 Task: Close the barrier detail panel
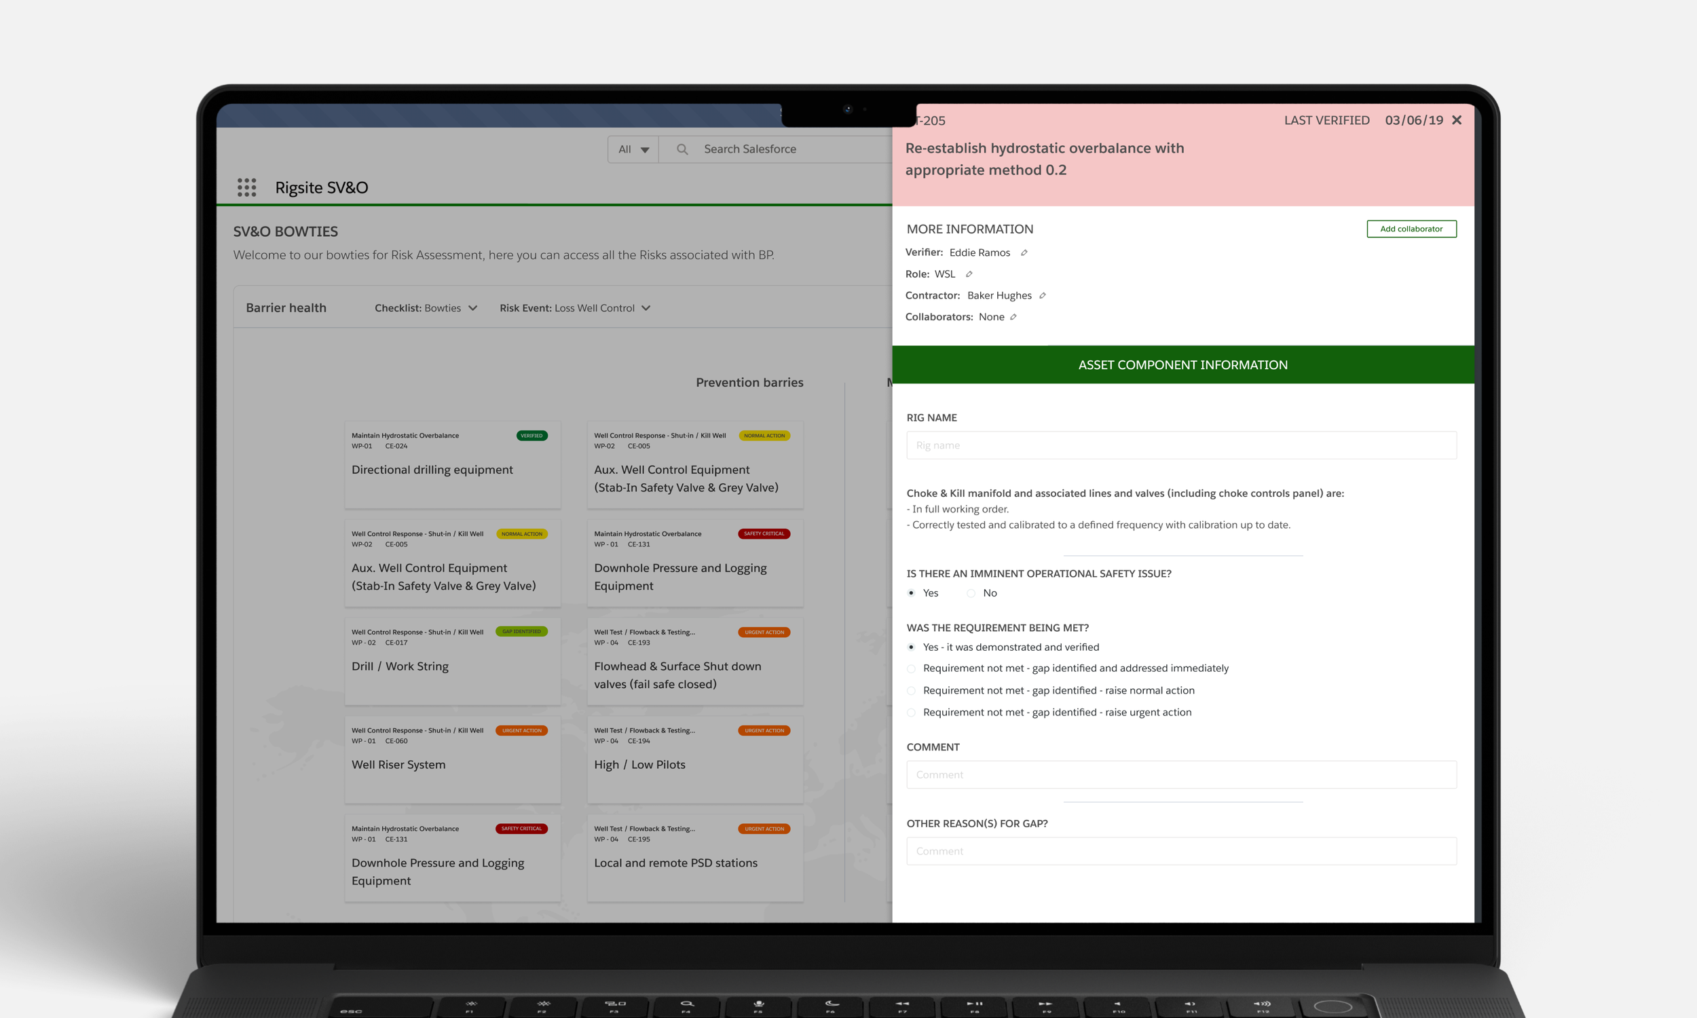(1457, 120)
